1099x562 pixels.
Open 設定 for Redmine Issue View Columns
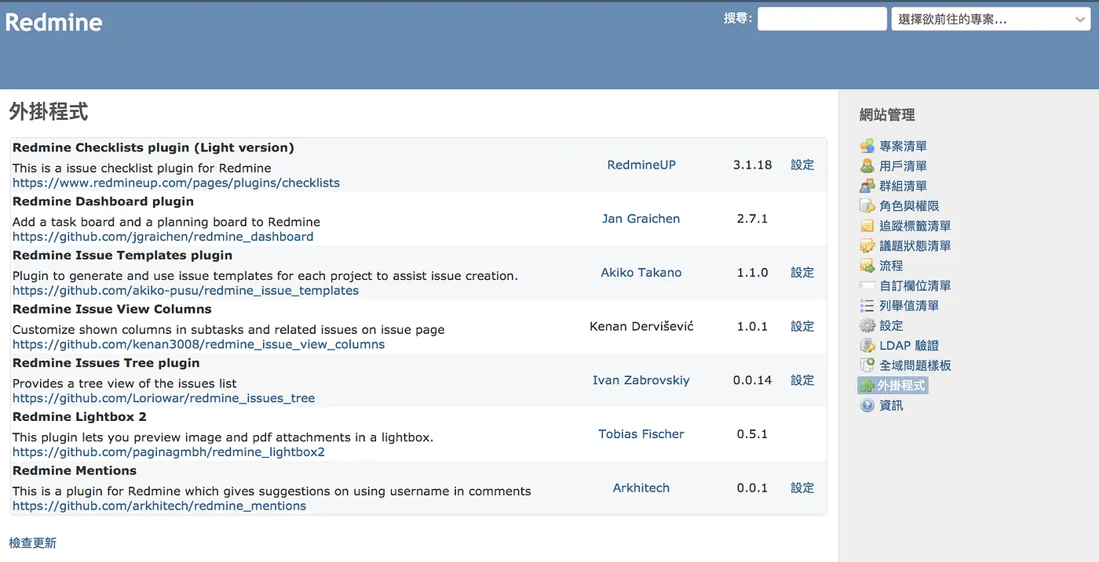tap(802, 326)
